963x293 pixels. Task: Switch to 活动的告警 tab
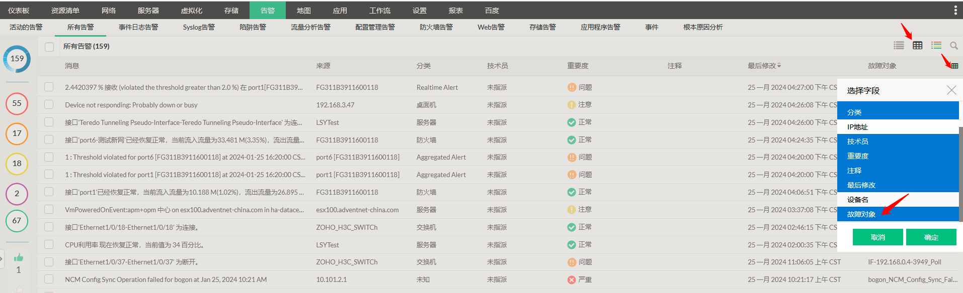tap(26, 27)
